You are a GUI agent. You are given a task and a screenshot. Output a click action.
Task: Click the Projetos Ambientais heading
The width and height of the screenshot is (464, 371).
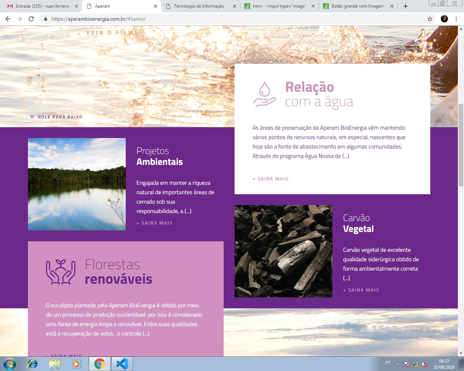159,156
